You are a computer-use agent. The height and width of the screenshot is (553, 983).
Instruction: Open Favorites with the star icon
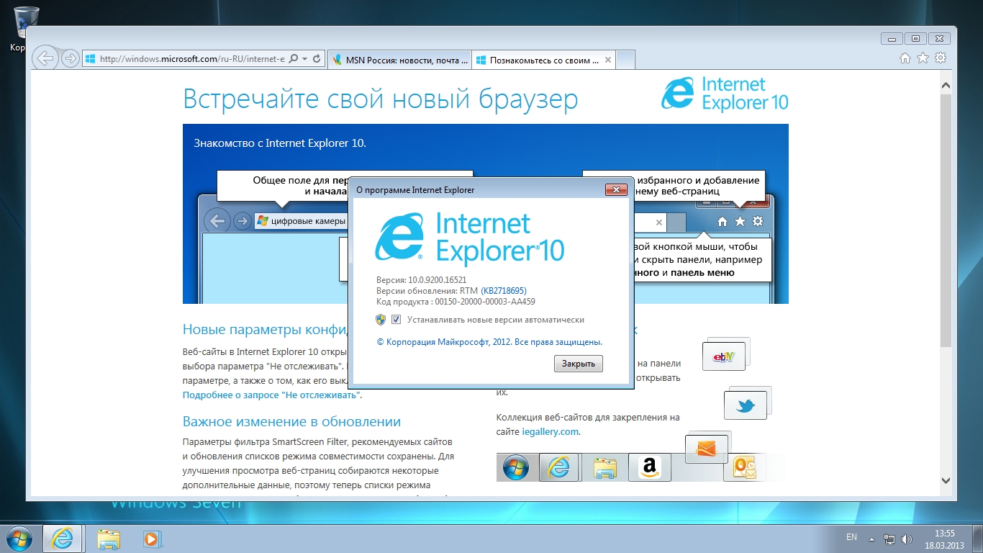923,58
